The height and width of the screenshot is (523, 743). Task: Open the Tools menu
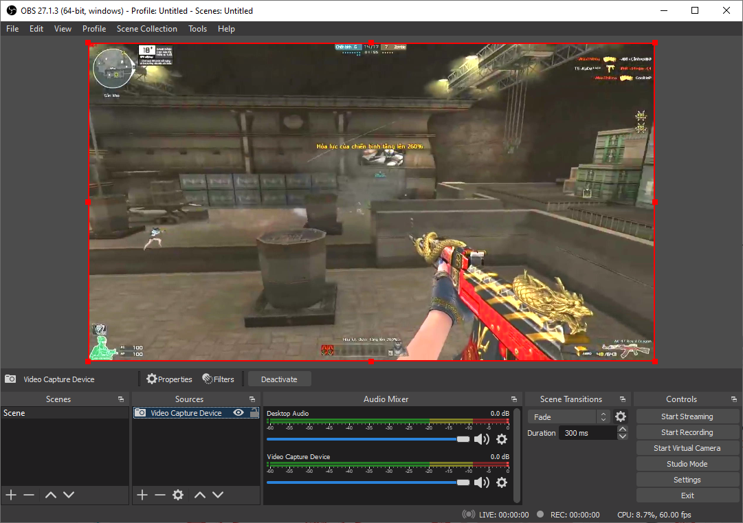(x=197, y=28)
